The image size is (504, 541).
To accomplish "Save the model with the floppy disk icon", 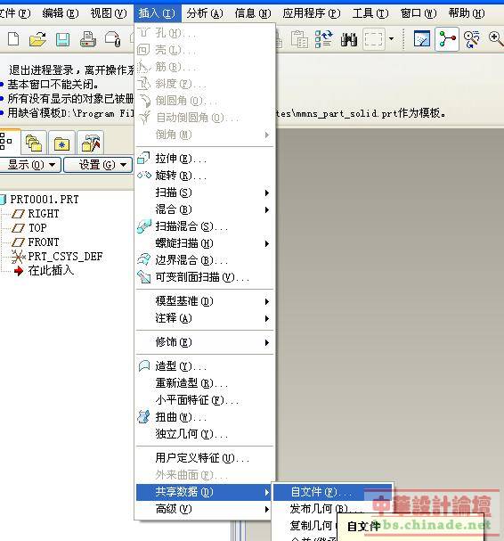I will coord(62,39).
